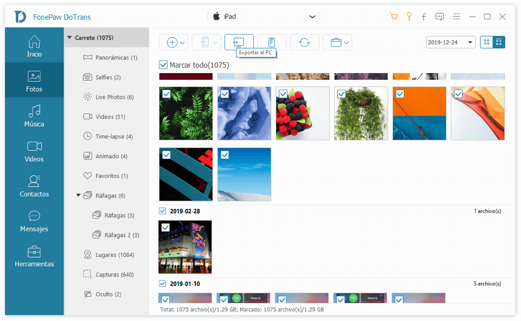The width and height of the screenshot is (521, 321).
Task: Select Ráfagas 2 (3) sub-album
Action: click(x=115, y=235)
